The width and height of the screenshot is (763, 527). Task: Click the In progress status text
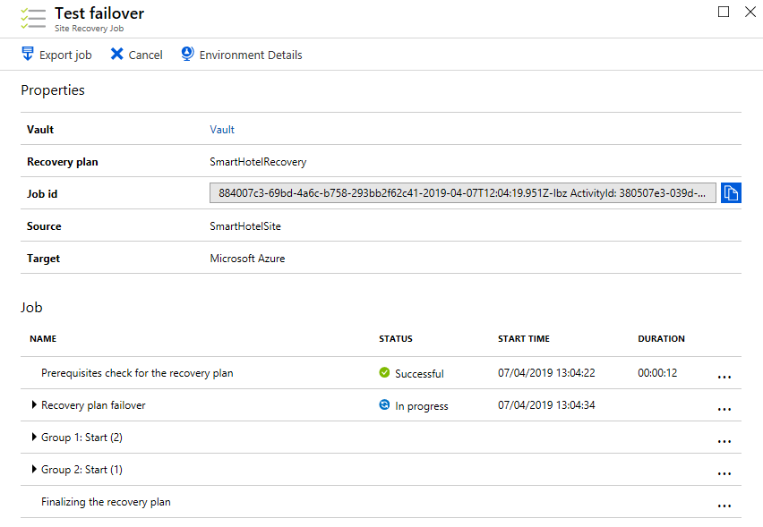tap(422, 406)
